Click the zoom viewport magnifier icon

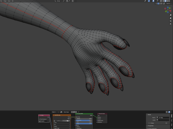[x=170, y=15]
